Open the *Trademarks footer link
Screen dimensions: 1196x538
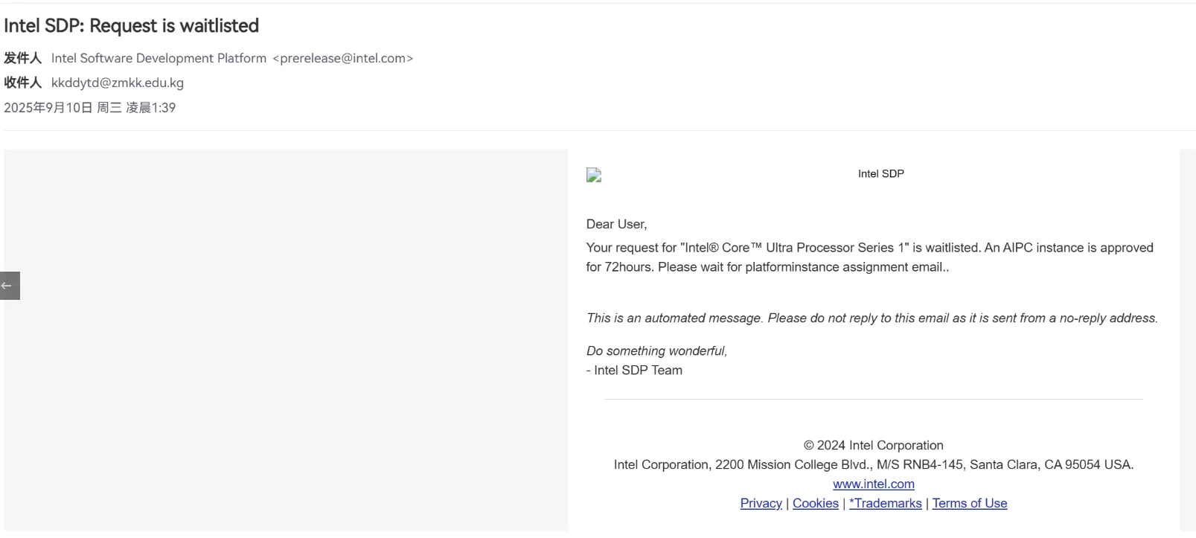[x=885, y=503]
